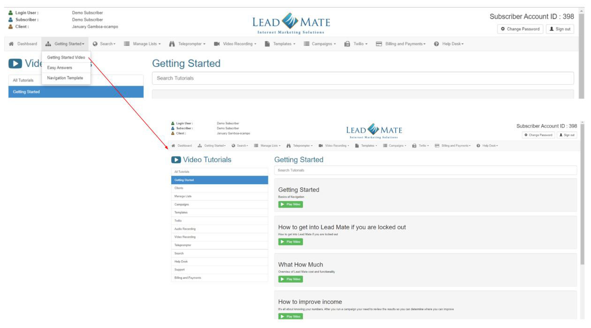Choose Easy Answers in the open dropdown menu
591x328 pixels.
click(60, 68)
